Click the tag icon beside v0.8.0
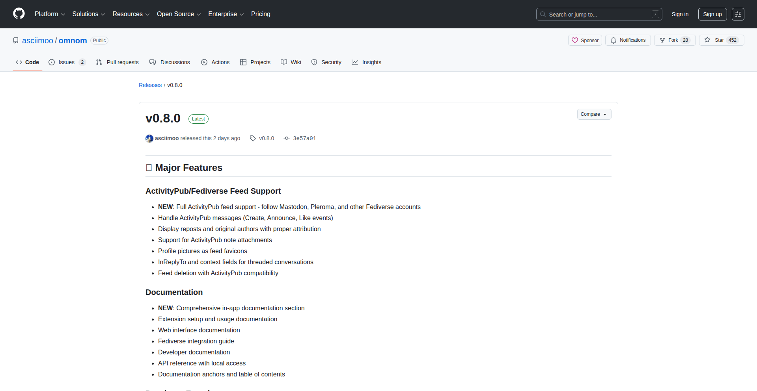This screenshot has height=391, width=757. (252, 138)
